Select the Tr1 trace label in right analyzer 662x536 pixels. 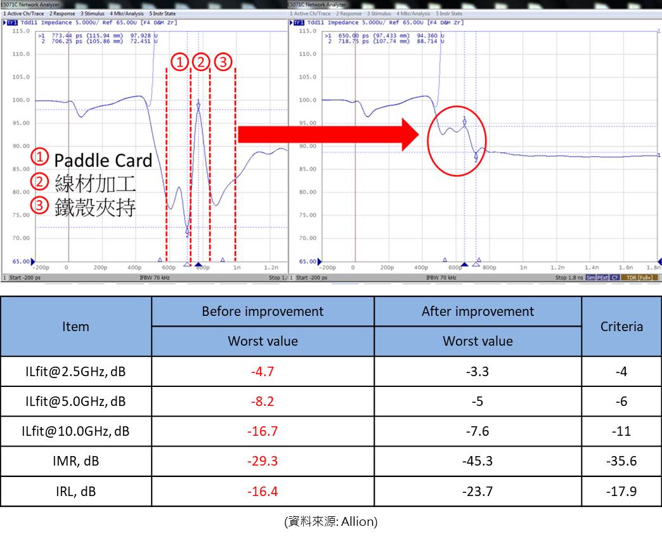click(x=299, y=23)
